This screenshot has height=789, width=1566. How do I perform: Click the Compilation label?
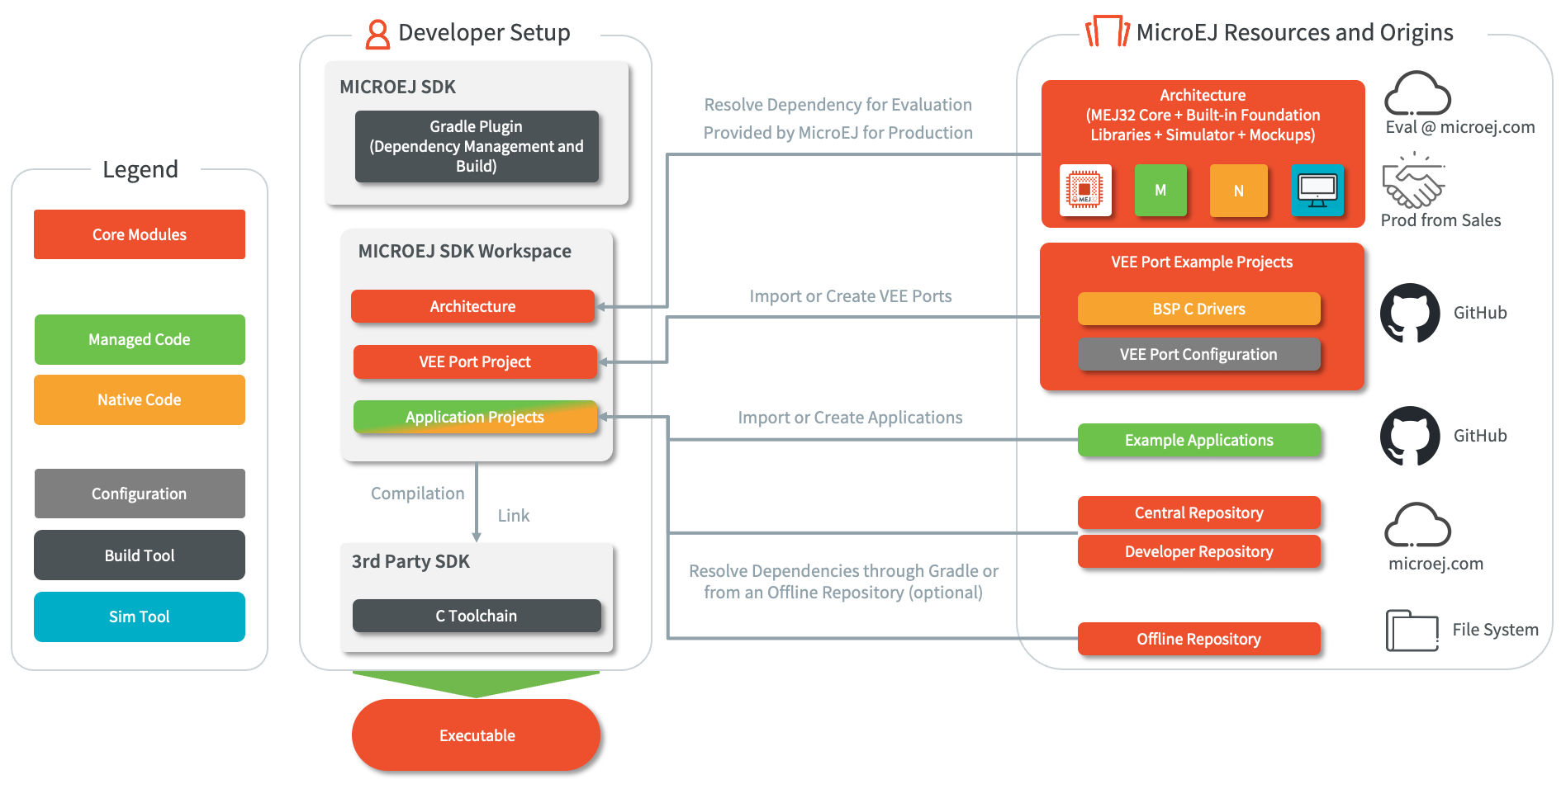417,494
